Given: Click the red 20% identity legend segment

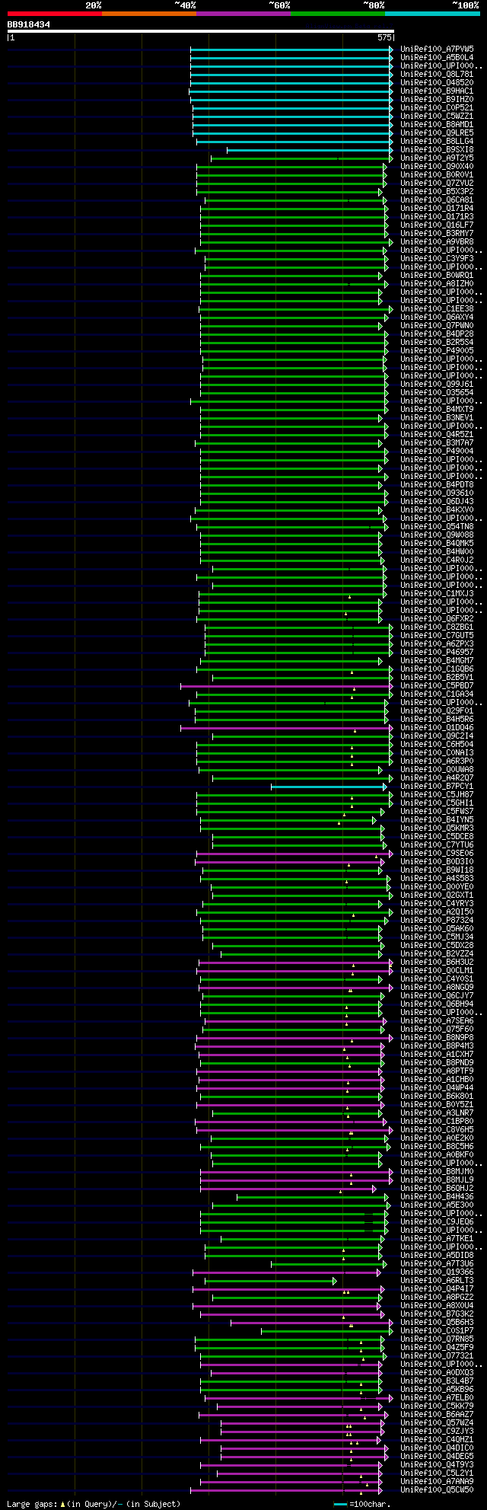Looking at the screenshot, I should (x=55, y=14).
